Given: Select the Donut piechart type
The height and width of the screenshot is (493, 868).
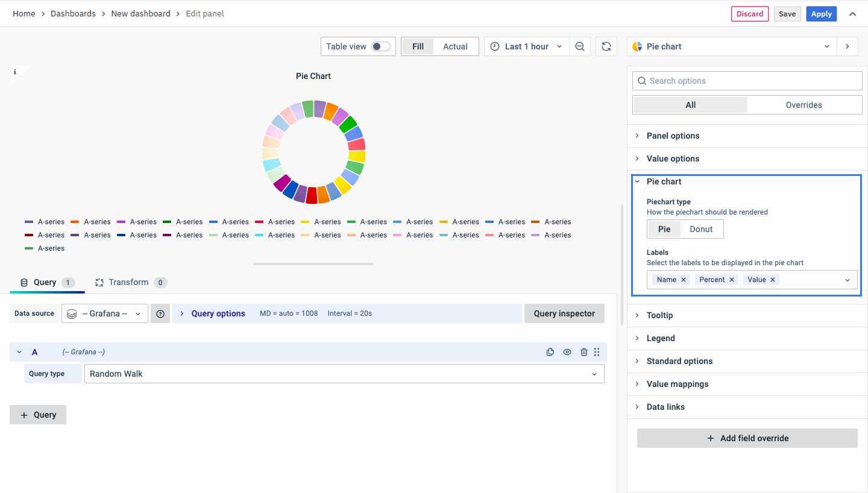Looking at the screenshot, I should pos(701,229).
